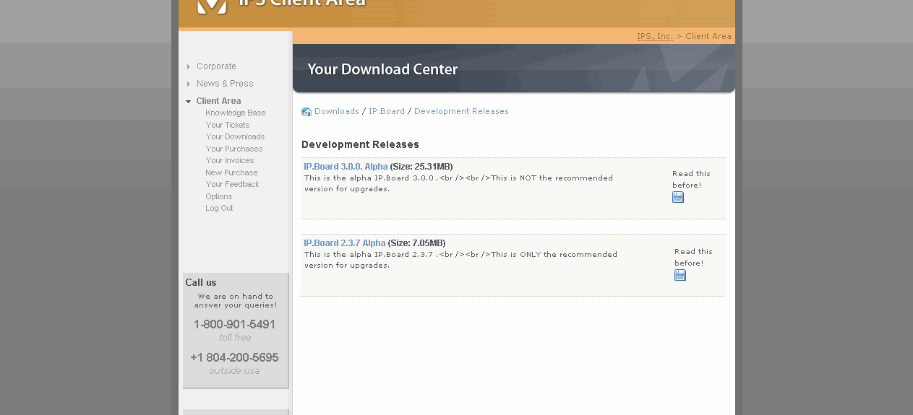Click Read this before! for 3.0.0 Alpha
Image resolution: width=913 pixels, height=415 pixels.
point(691,179)
